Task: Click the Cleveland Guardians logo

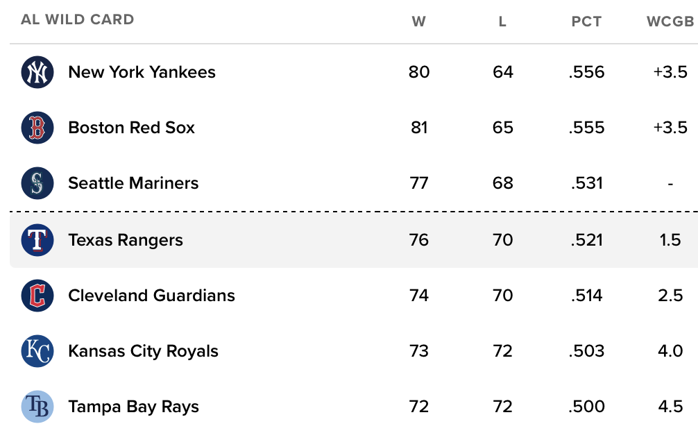Action: tap(37, 296)
